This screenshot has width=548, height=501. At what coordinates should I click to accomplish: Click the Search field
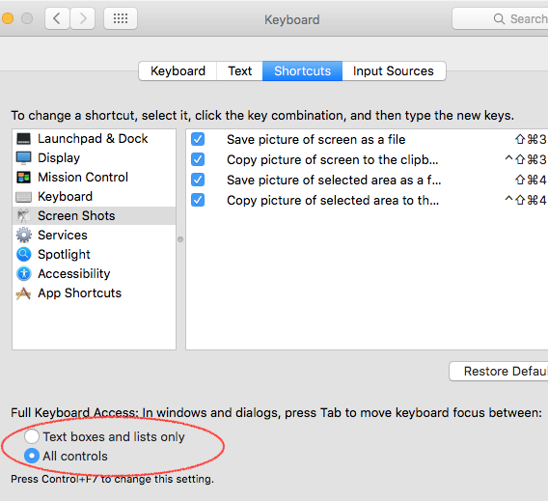[x=500, y=18]
